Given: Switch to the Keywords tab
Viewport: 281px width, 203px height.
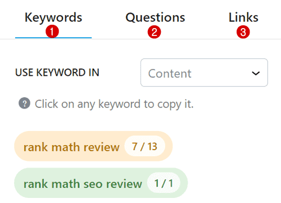Looking at the screenshot, I should tap(53, 17).
